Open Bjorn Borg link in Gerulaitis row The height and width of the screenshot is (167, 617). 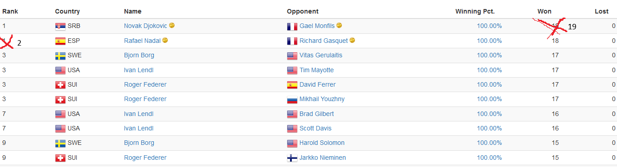pos(139,55)
